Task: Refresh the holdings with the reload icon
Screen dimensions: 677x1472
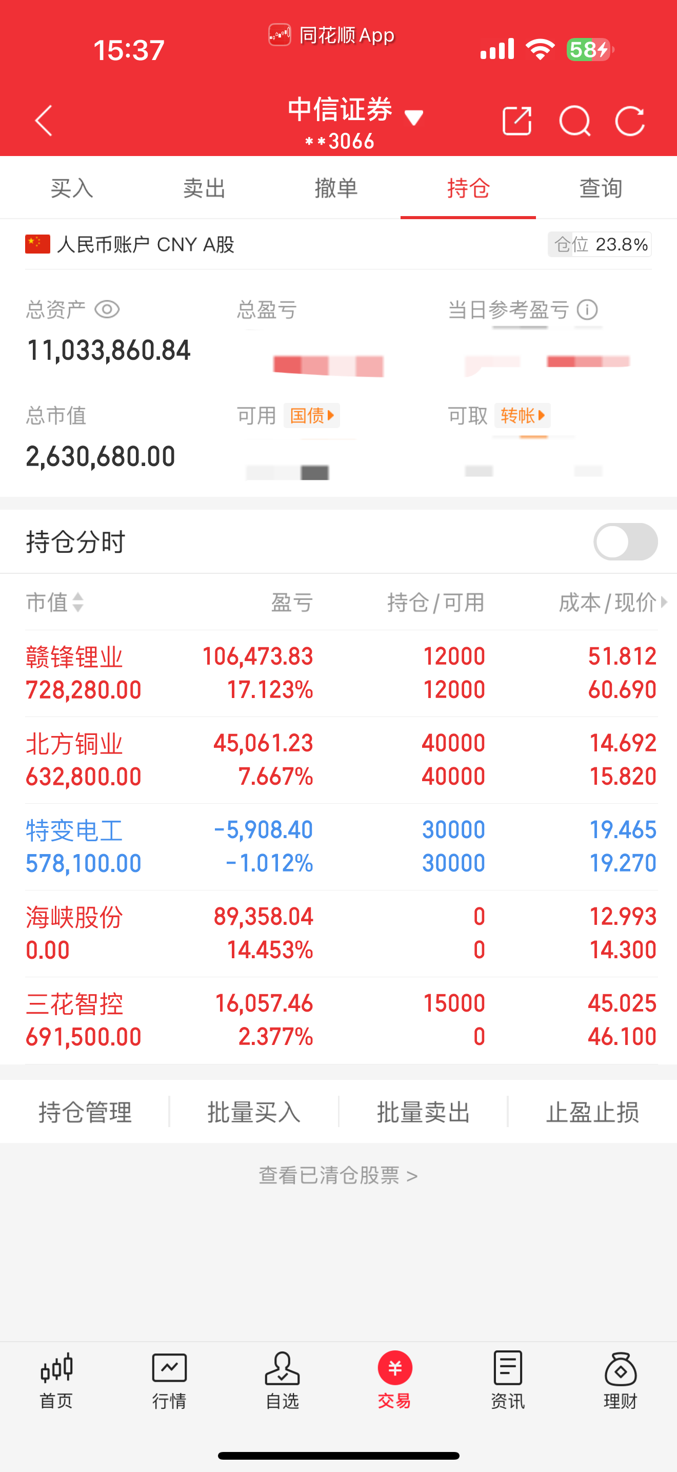Action: click(x=630, y=121)
